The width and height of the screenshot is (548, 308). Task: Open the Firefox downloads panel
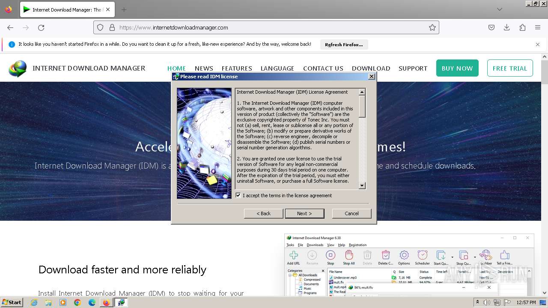pyautogui.click(x=507, y=27)
